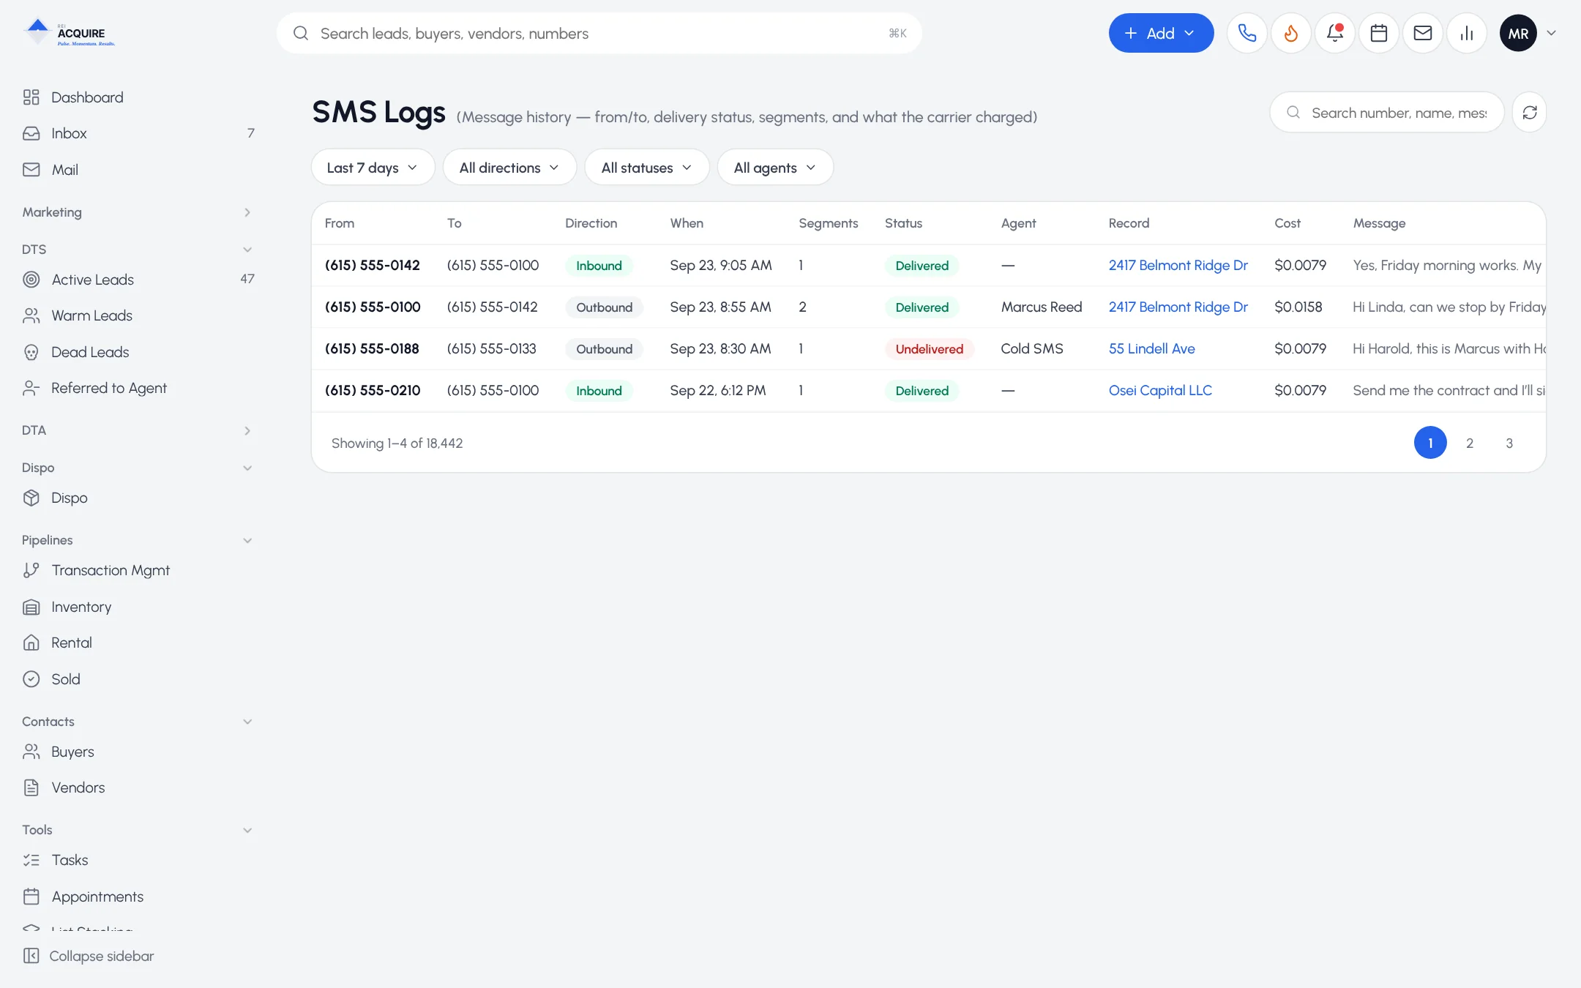The width and height of the screenshot is (1581, 988).
Task: Open Buyers contacts
Action: [138, 752]
